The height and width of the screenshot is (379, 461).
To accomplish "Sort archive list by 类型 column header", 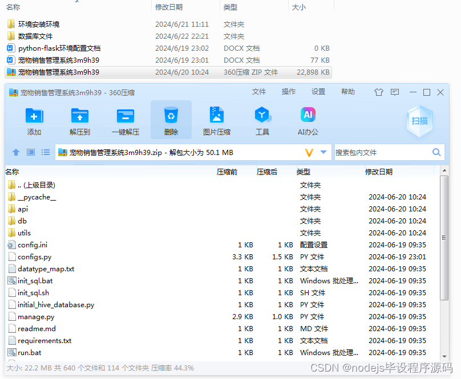I will [303, 172].
